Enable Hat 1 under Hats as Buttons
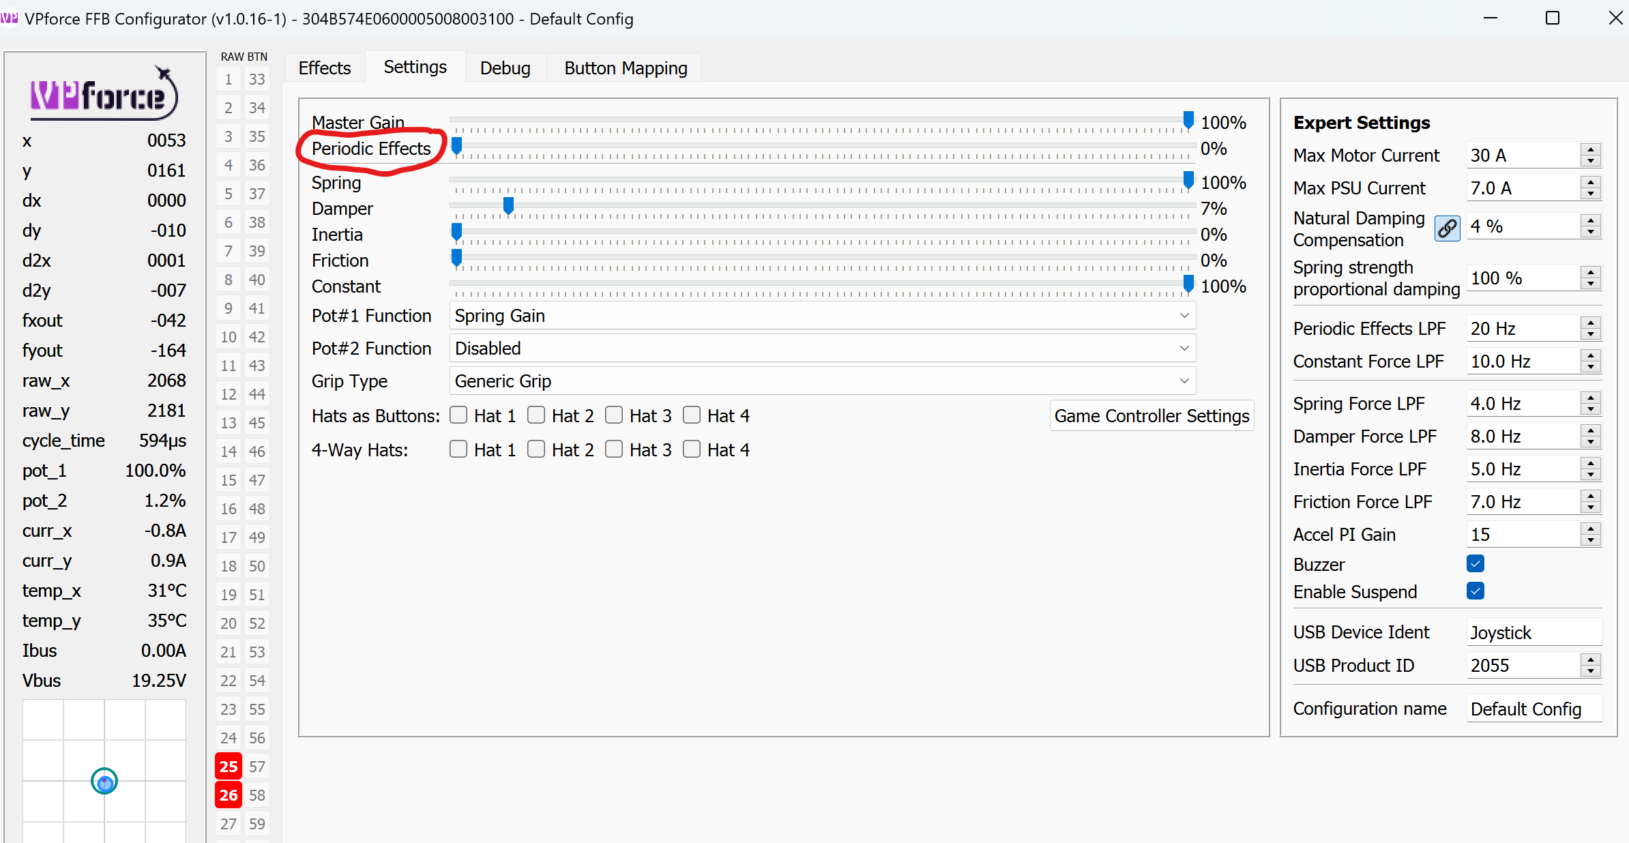 pyautogui.click(x=459, y=415)
